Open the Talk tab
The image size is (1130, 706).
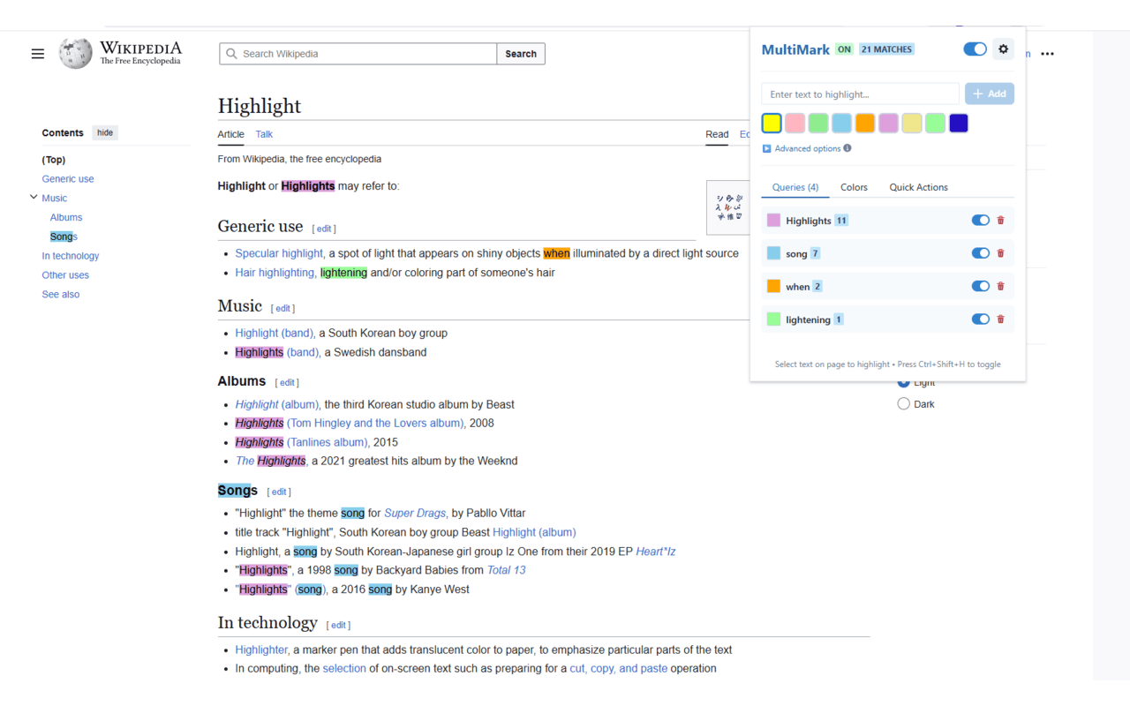[x=264, y=134]
